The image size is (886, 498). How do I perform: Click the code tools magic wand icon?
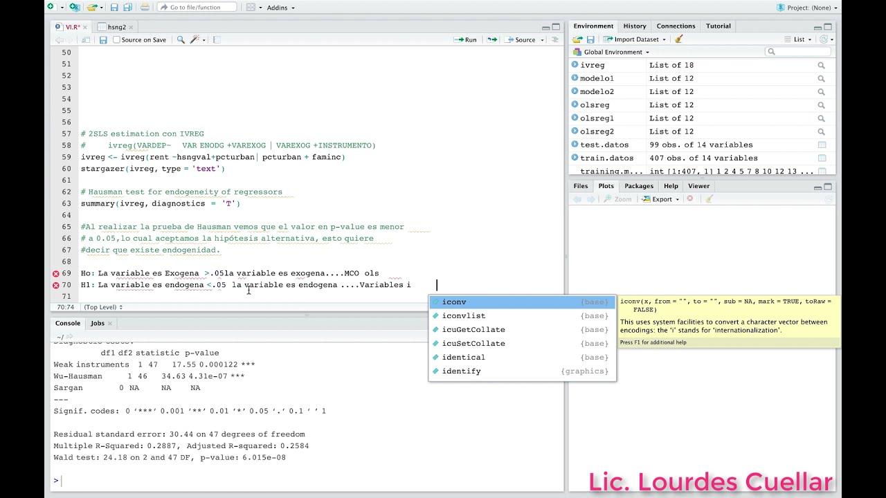tap(195, 39)
